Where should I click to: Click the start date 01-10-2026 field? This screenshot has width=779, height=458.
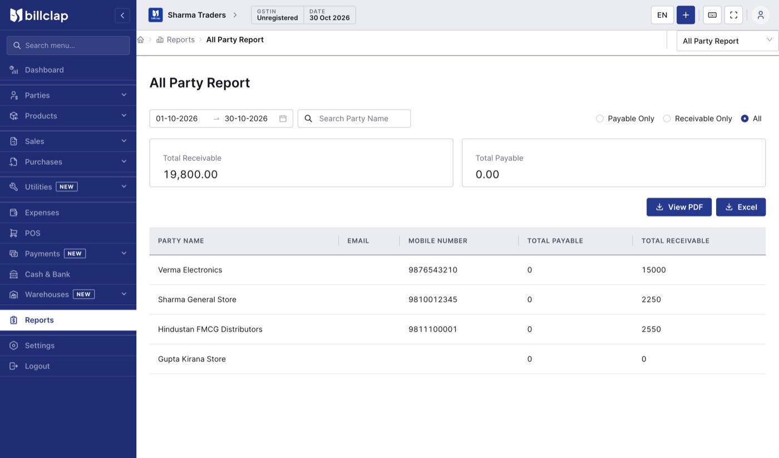[x=177, y=119]
